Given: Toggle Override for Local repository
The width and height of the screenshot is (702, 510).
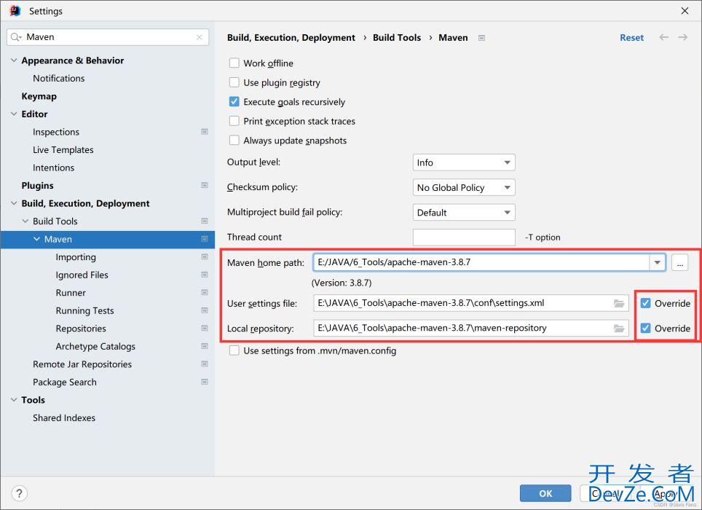Looking at the screenshot, I should point(646,328).
